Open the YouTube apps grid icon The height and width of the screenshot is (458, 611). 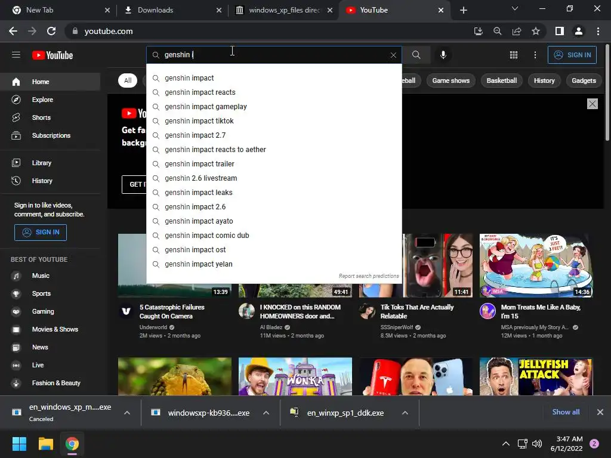coord(514,55)
